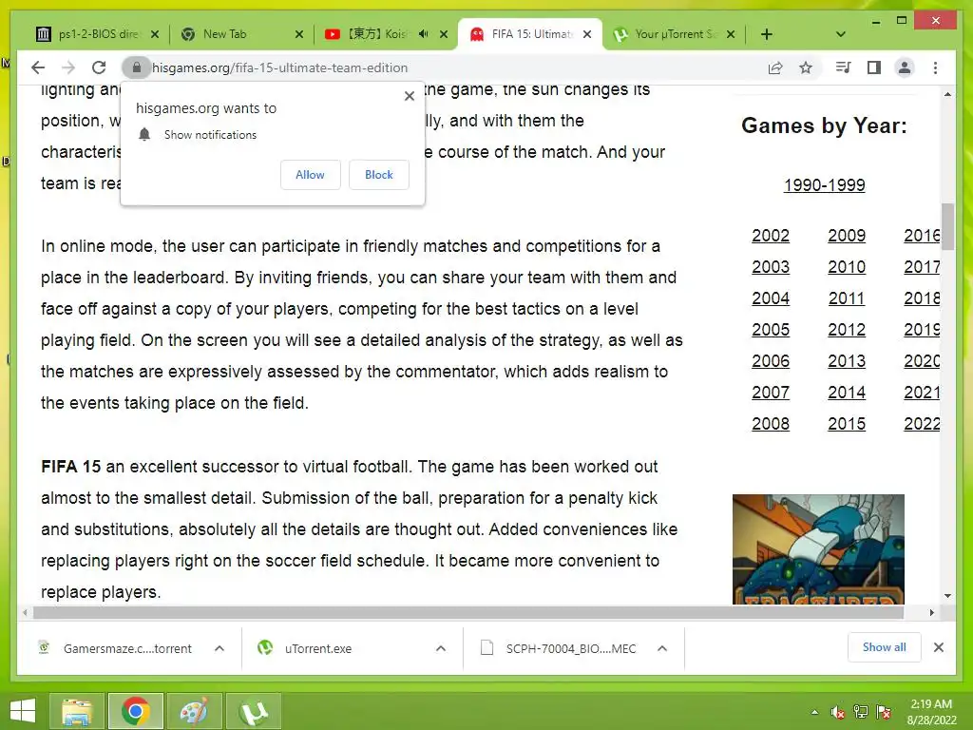Open uTorrent from the taskbar
This screenshot has height=730, width=973.
pyautogui.click(x=253, y=711)
